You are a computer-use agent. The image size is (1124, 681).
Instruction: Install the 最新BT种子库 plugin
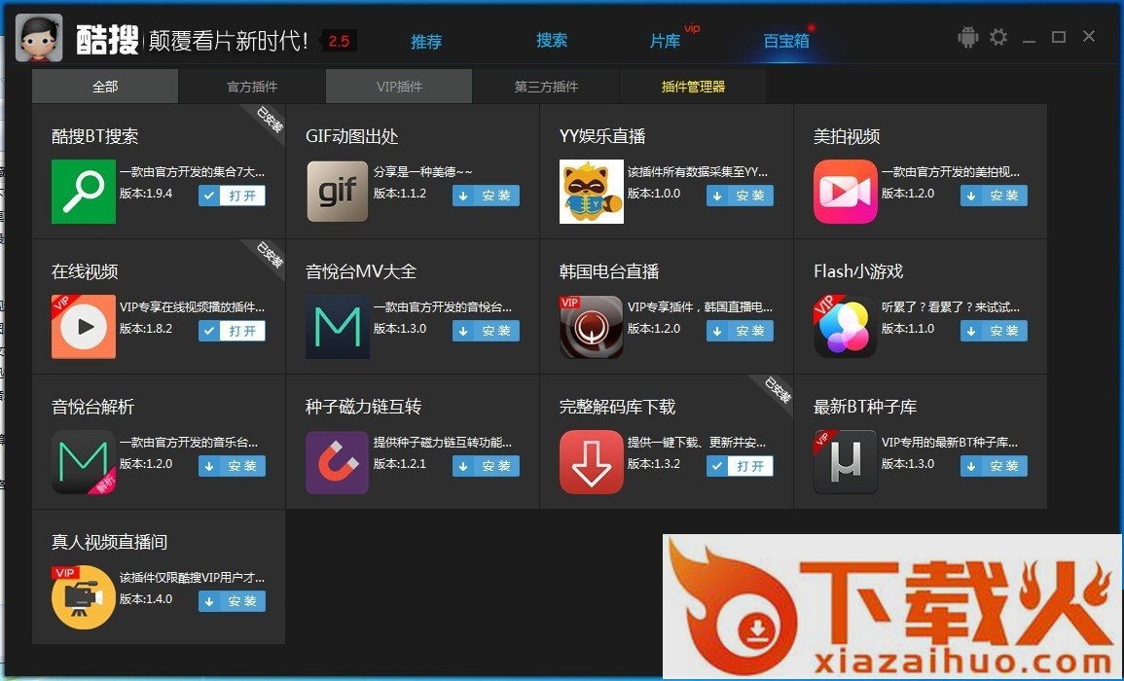[994, 466]
